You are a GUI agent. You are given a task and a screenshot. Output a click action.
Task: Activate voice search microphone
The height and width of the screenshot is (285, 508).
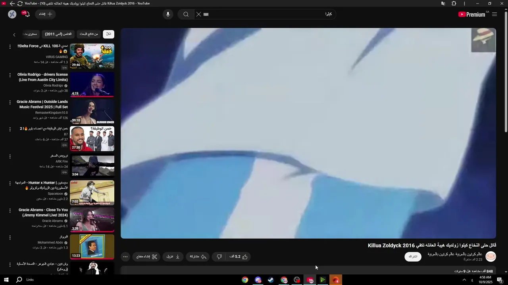point(168,14)
